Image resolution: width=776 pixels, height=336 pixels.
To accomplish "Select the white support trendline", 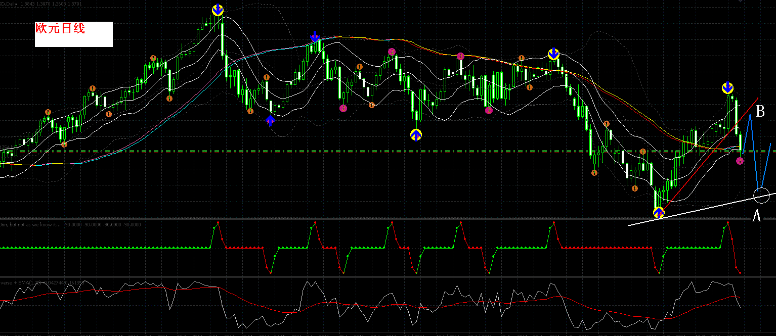I will coord(702,209).
